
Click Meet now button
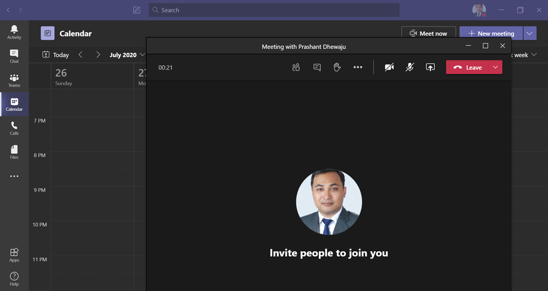point(428,32)
